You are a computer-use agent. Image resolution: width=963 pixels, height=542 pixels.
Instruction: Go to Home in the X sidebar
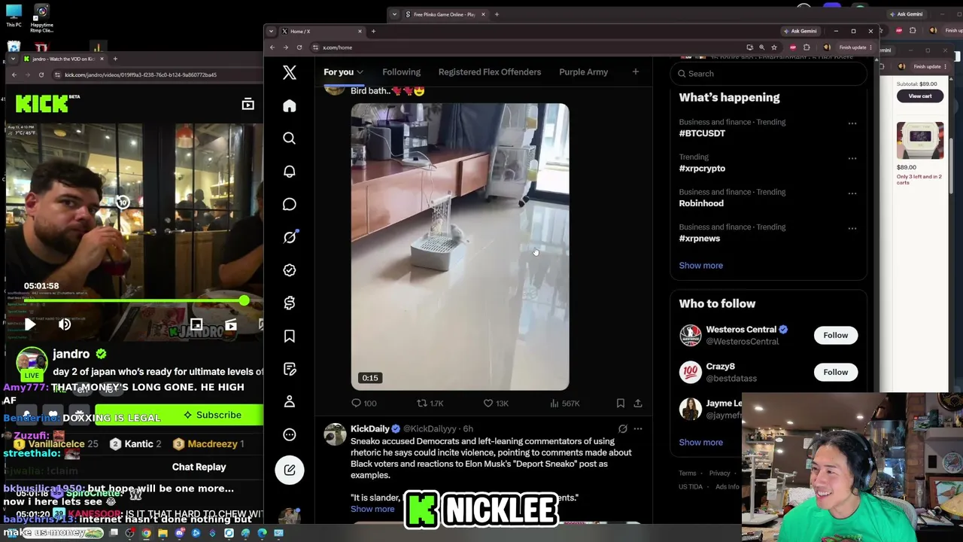coord(290,106)
